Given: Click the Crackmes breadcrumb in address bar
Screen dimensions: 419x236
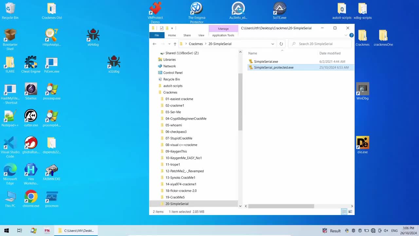Looking at the screenshot, I should [196, 44].
